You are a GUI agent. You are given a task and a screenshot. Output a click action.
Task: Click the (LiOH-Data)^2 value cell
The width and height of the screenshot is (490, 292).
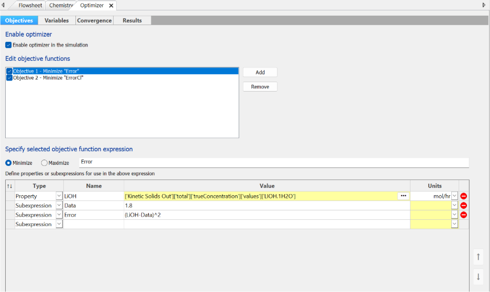(267, 215)
